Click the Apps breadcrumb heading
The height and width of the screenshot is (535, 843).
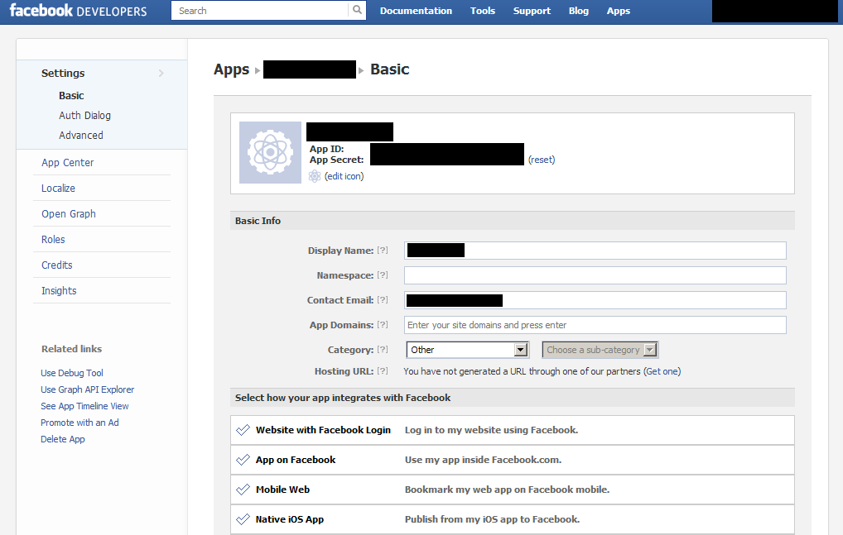tap(232, 69)
